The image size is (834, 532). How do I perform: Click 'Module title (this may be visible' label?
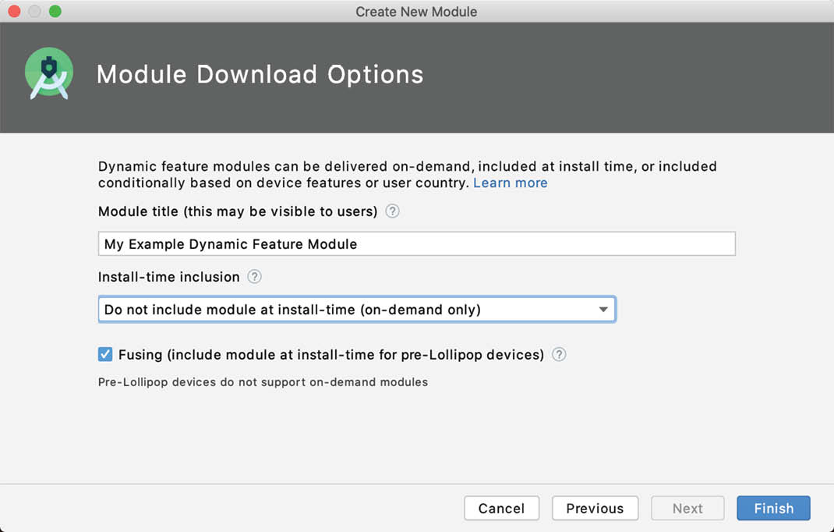[x=238, y=211]
